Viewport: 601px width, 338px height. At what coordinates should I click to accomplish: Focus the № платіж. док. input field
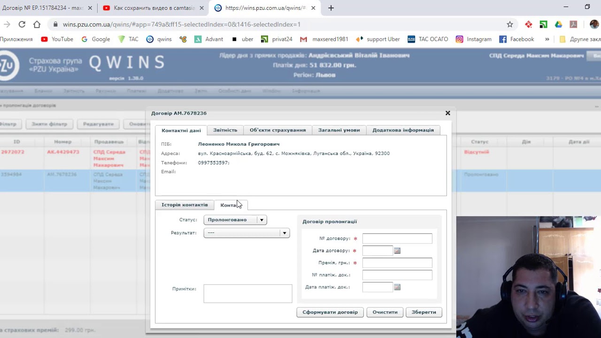397,275
